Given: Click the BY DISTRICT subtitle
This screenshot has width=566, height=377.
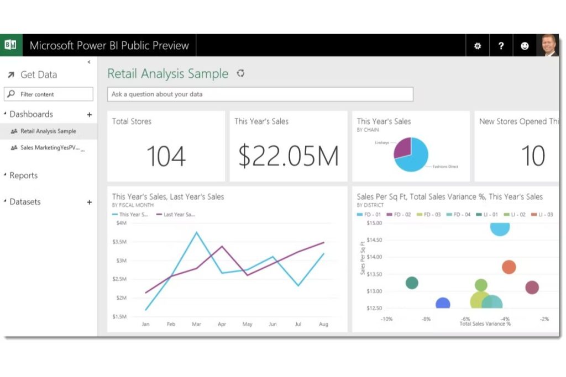Looking at the screenshot, I should coord(370,205).
